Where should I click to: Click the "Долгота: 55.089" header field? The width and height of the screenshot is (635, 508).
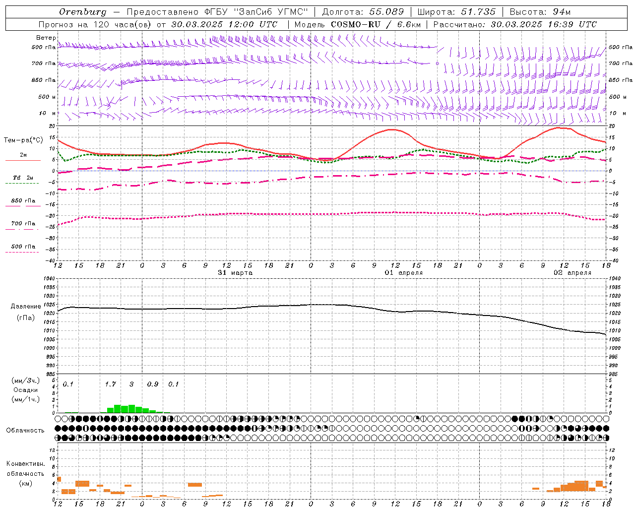[363, 12]
